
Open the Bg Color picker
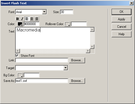pos(20,75)
